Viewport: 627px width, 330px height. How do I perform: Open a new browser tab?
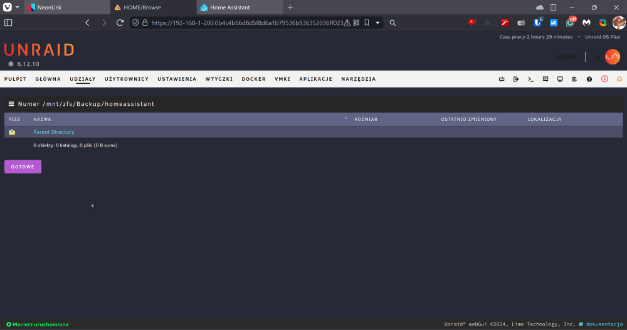point(290,7)
